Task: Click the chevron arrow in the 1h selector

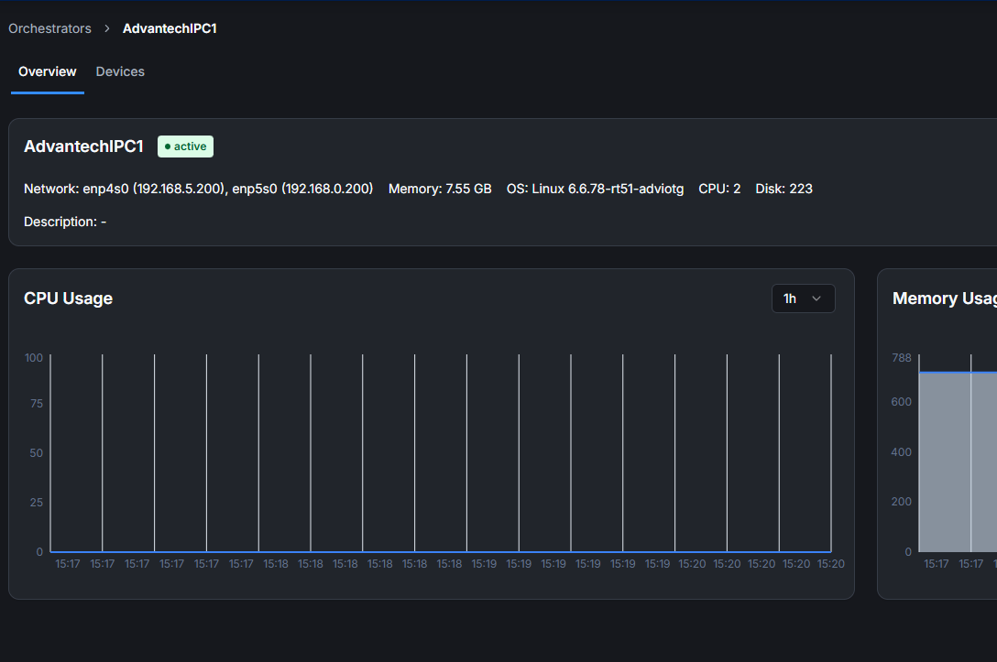Action: (x=816, y=298)
